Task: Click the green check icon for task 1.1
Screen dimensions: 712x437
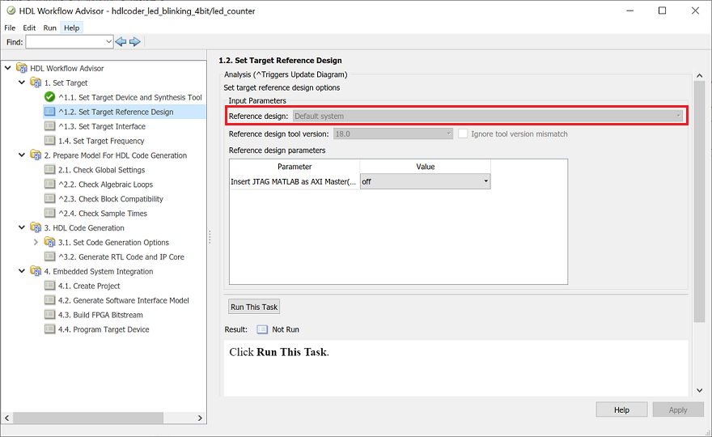Action: pos(50,97)
